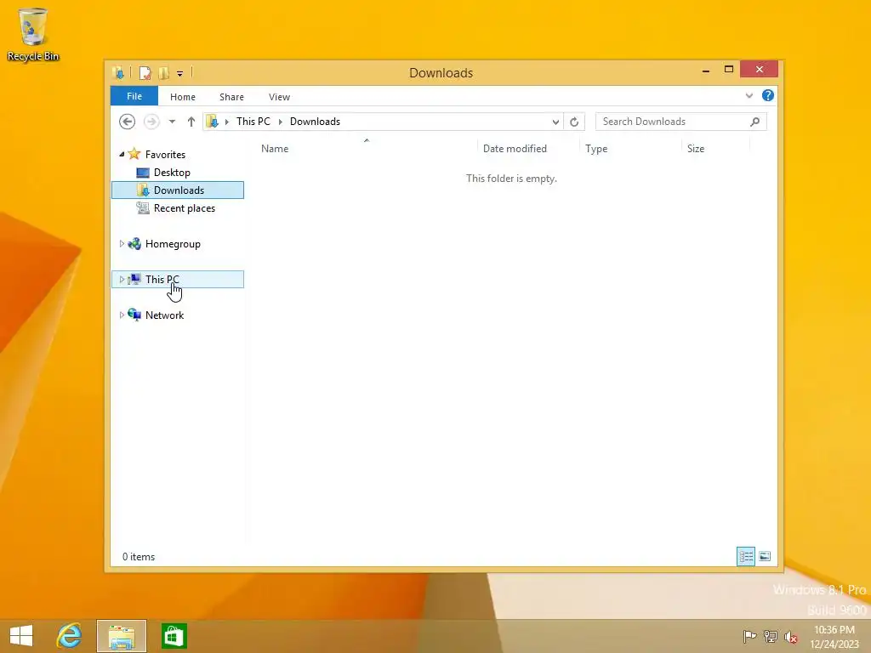The image size is (871, 653).
Task: Select Network in navigation pane
Action: [164, 315]
